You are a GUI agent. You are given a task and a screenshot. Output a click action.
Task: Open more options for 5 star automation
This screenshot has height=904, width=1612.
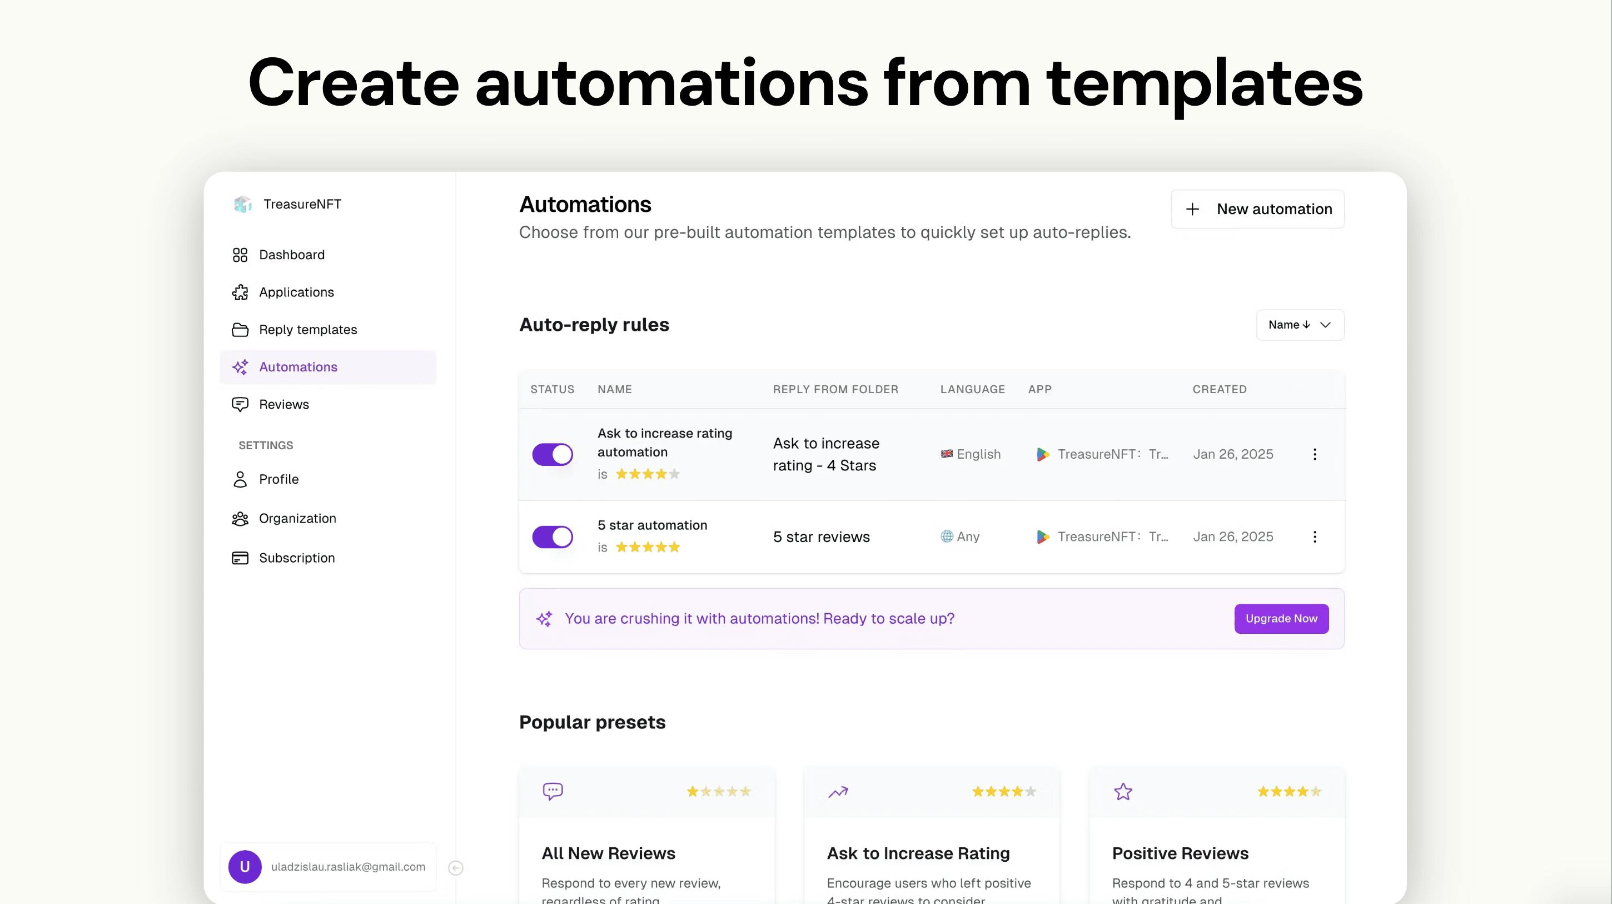1315,537
